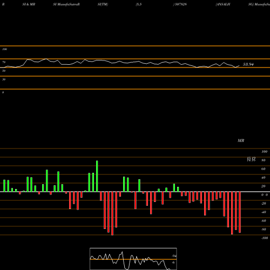Click the RSI axis label 30
The width and height of the screenshot is (270, 270).
(x=4, y=79)
